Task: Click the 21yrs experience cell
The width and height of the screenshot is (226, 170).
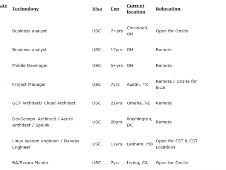Action: point(117,103)
